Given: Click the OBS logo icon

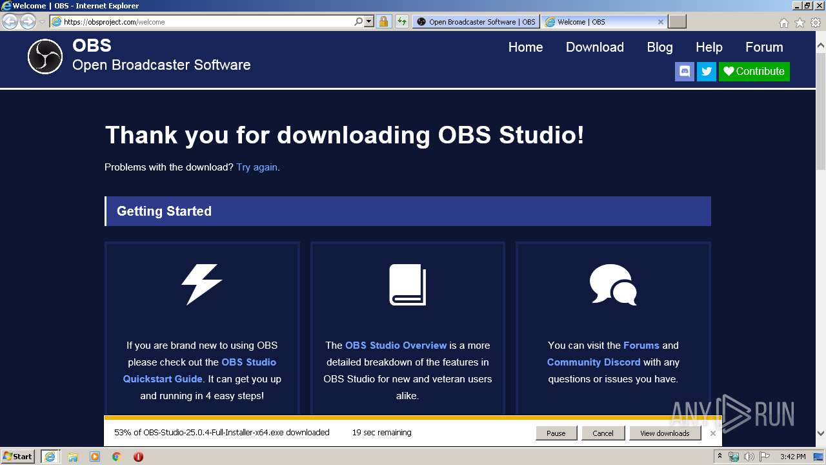Looking at the screenshot, I should (45, 56).
